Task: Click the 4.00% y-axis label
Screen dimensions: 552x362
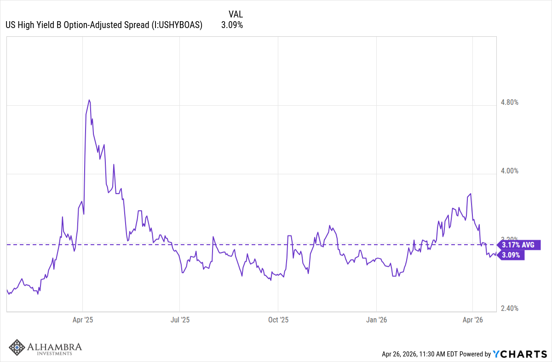Action: [510, 171]
